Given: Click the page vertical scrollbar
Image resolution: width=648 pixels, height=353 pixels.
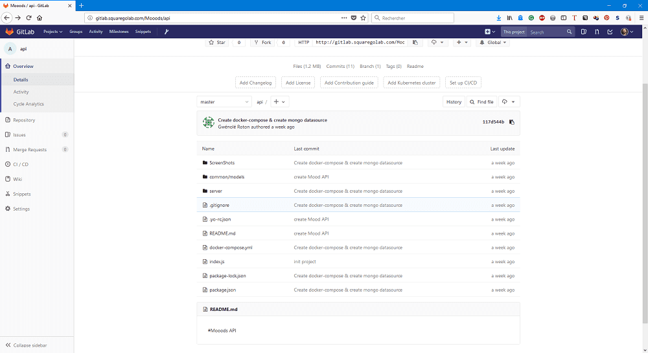Looking at the screenshot, I should pyautogui.click(x=645, y=203).
